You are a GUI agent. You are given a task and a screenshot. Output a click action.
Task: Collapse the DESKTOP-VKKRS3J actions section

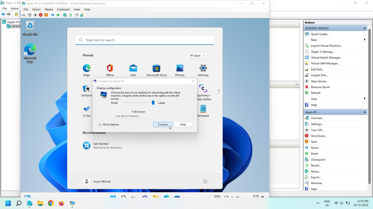365,28
